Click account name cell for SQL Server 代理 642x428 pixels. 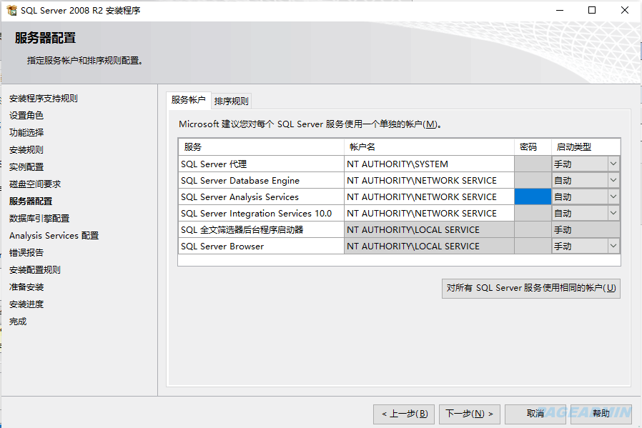tap(429, 164)
